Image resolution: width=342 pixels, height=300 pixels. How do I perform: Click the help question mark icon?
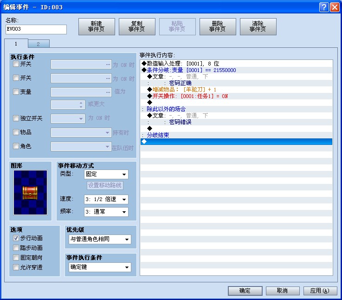point(324,7)
